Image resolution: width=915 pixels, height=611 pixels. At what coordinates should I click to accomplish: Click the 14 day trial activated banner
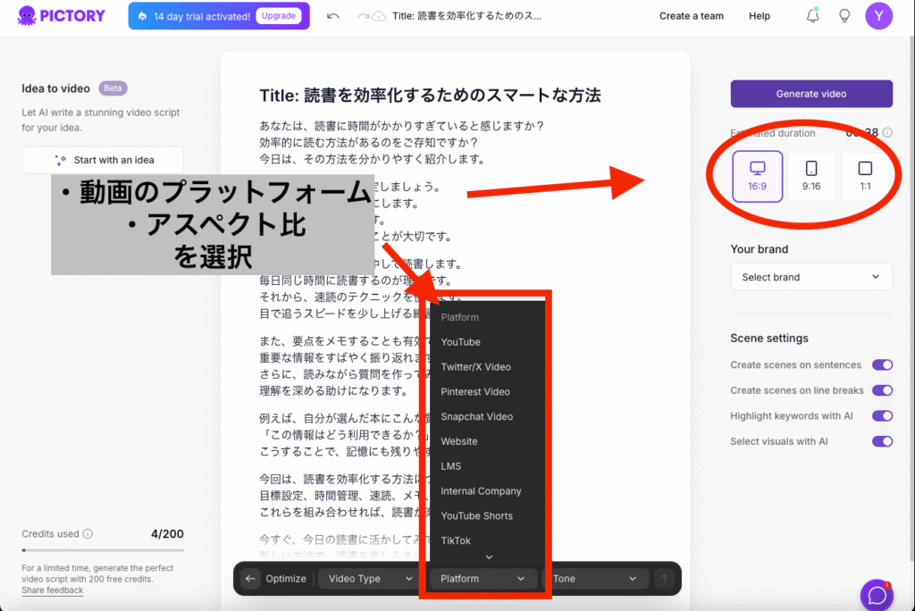219,16
